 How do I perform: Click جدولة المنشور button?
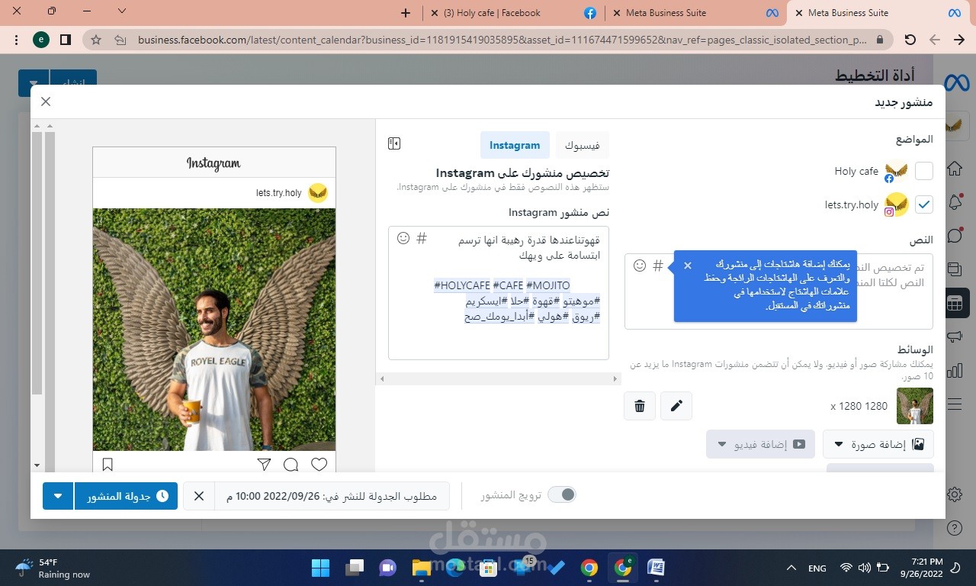[x=126, y=496]
